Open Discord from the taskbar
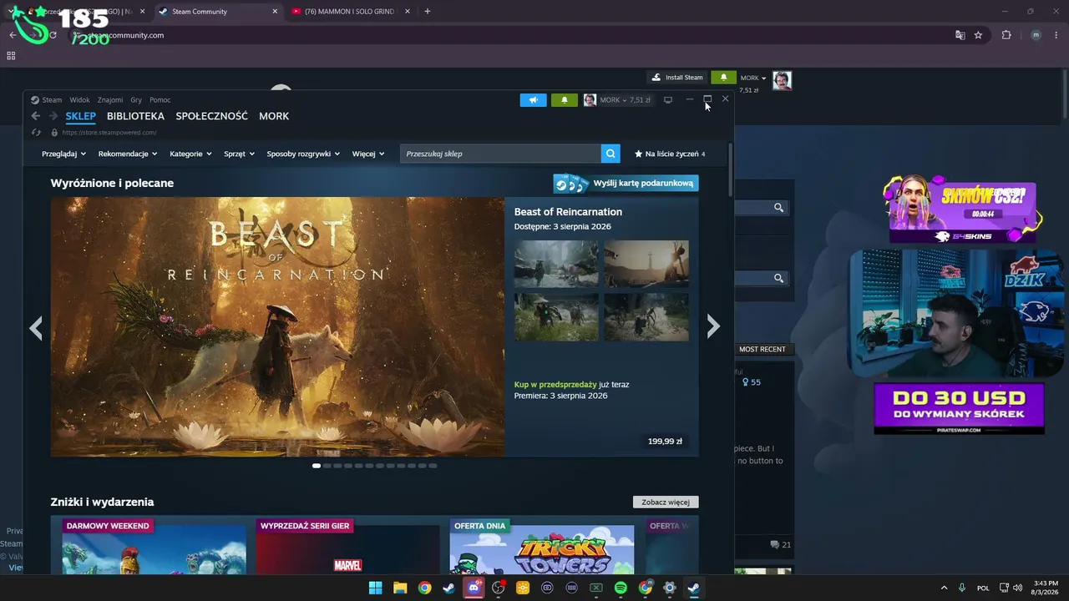This screenshot has height=601, width=1069. [474, 588]
